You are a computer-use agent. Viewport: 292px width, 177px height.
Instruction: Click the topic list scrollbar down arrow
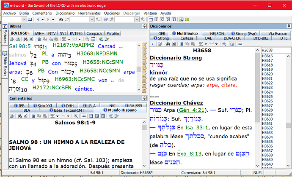point(288,166)
